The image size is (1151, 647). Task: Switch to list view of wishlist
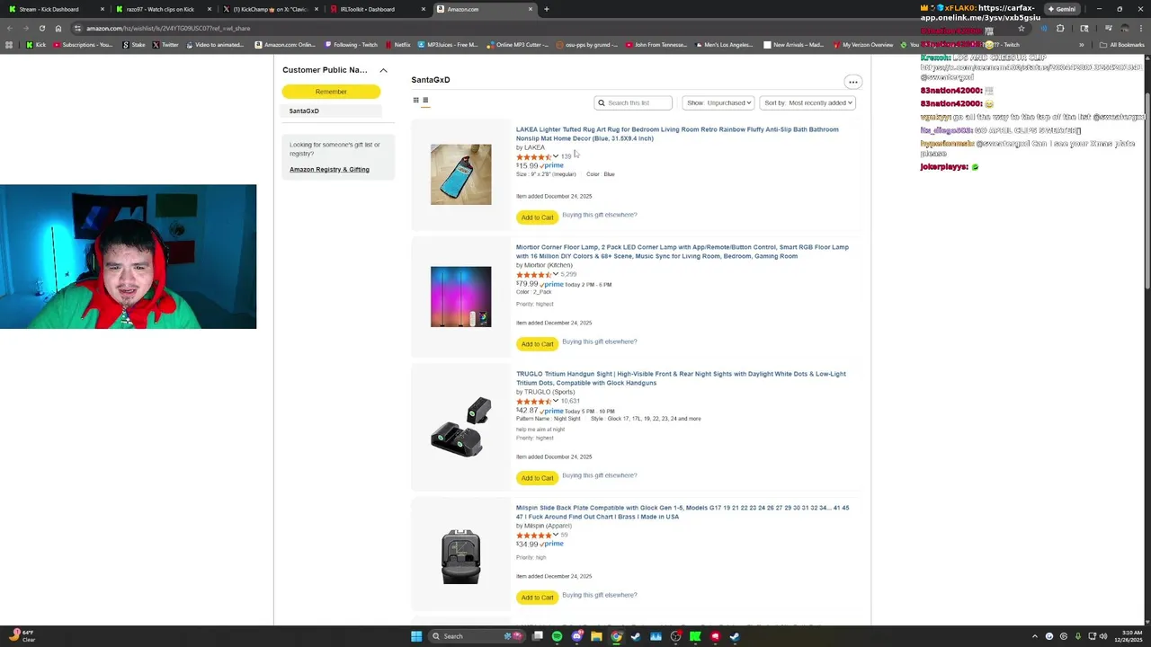[425, 100]
